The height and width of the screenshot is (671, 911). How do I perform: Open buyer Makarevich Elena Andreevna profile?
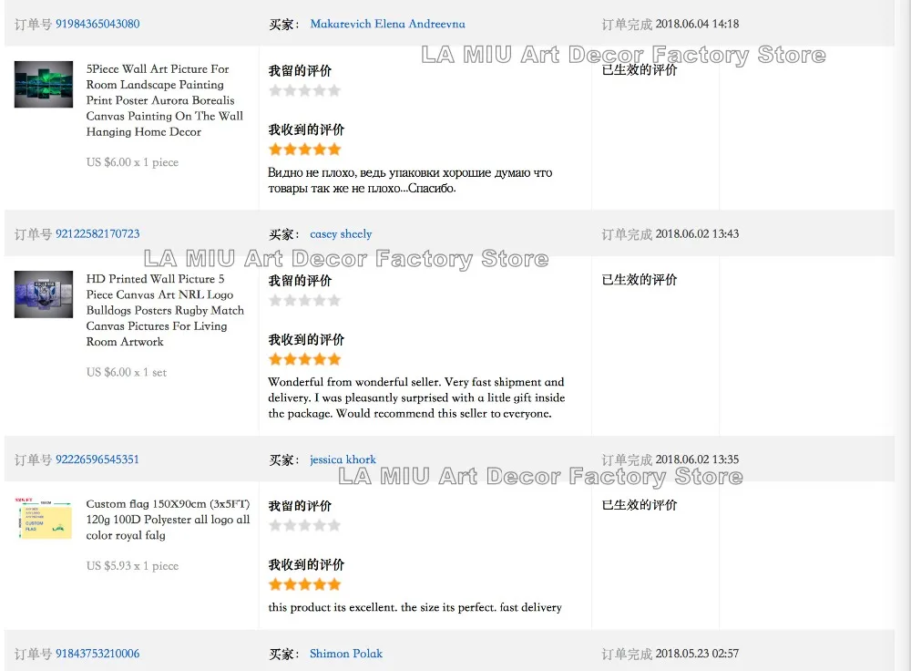click(387, 24)
